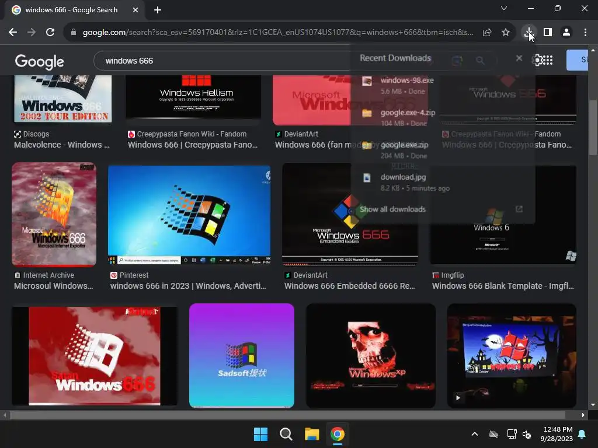Close the windows 666 search tab
The image size is (598, 448).
coord(135,10)
